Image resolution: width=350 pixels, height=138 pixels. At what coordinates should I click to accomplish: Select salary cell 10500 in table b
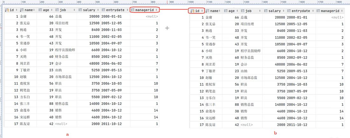coord(274,44)
